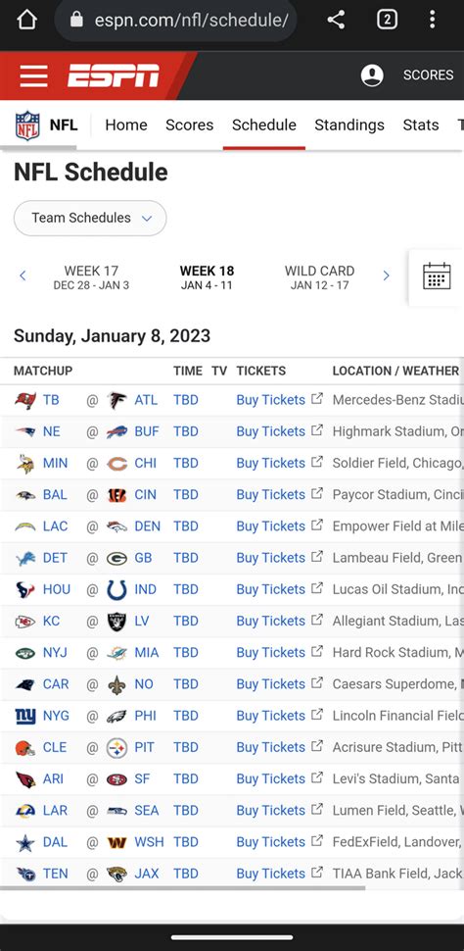Open the KC team link
The width and height of the screenshot is (464, 951).
pyautogui.click(x=52, y=621)
